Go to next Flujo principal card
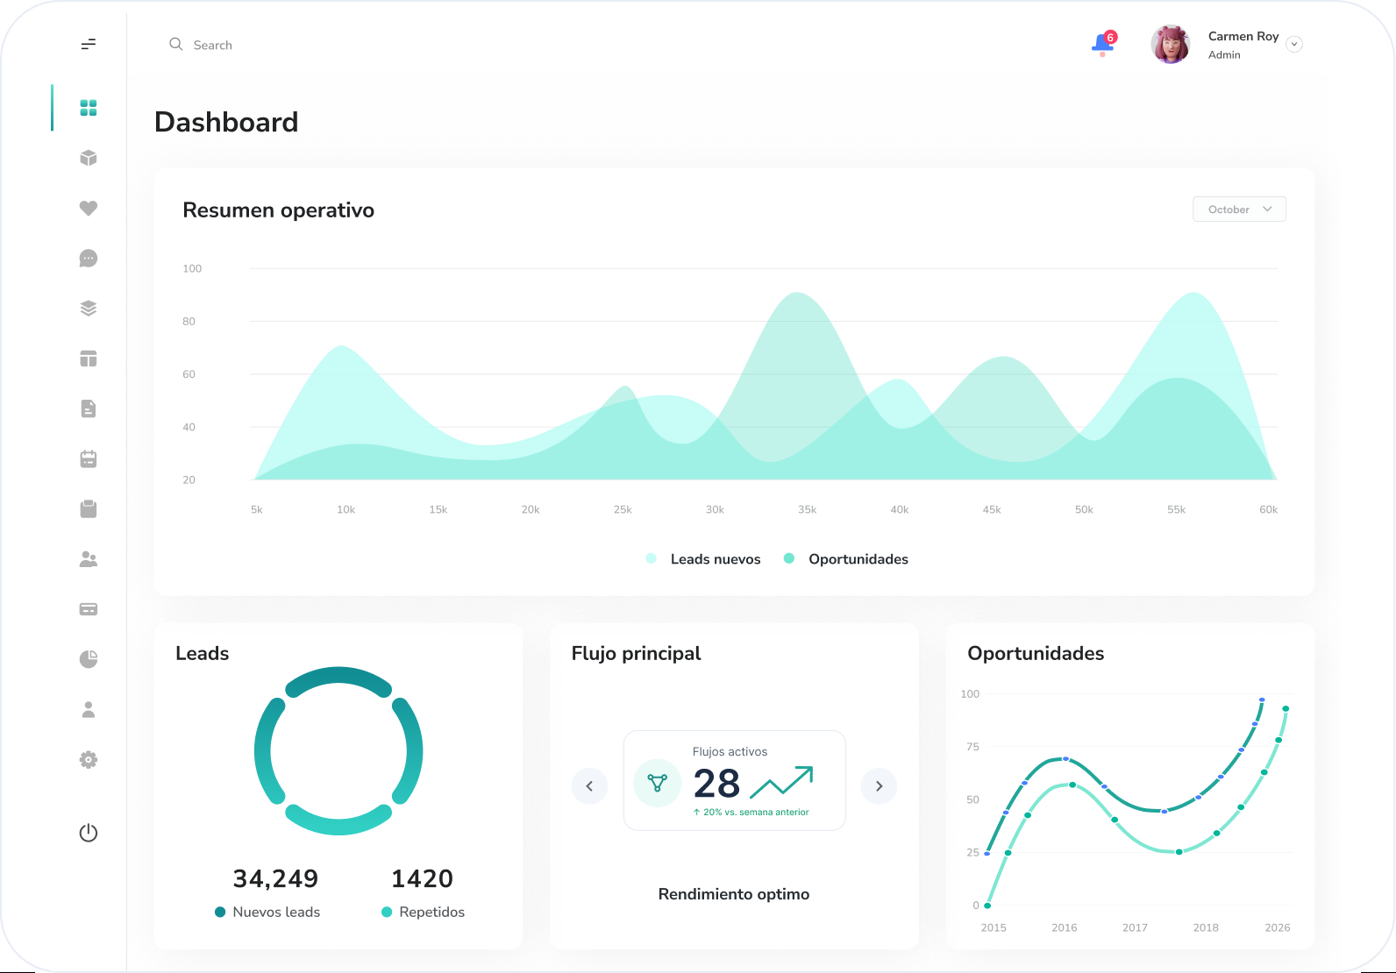 point(879,786)
